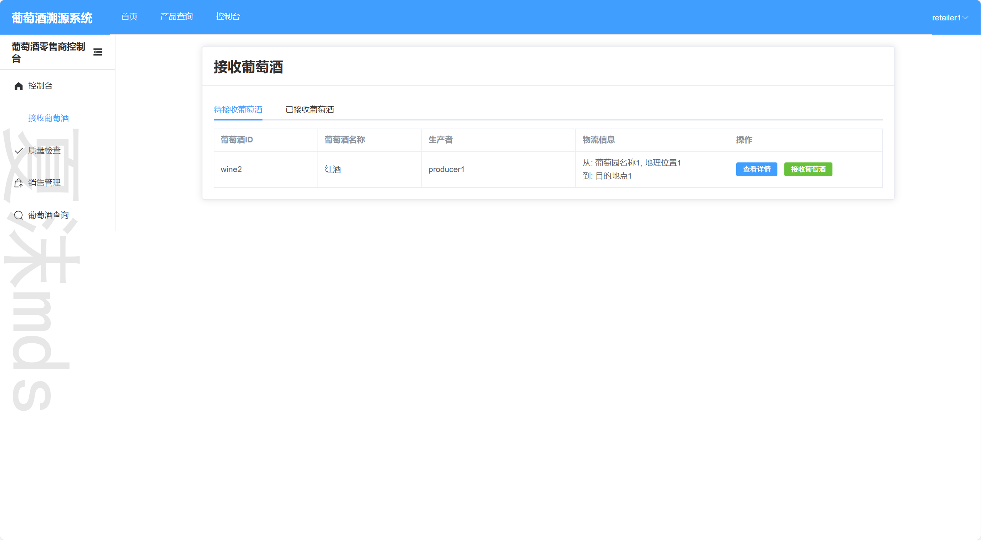Switch to the 已接收葡萄酒 tab
The image size is (981, 540).
pos(309,110)
